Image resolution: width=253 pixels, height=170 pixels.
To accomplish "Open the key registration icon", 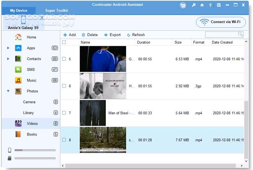I will tap(194, 5).
